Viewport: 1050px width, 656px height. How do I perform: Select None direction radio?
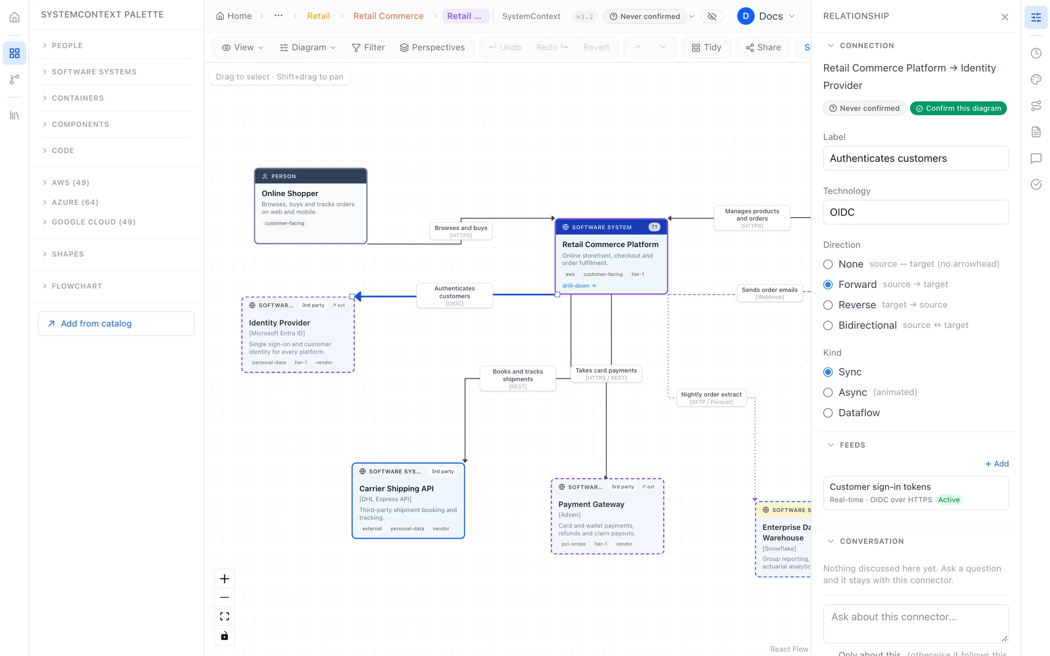tap(828, 264)
